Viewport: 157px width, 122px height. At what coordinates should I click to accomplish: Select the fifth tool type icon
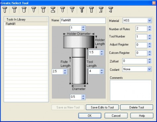coord(43,10)
